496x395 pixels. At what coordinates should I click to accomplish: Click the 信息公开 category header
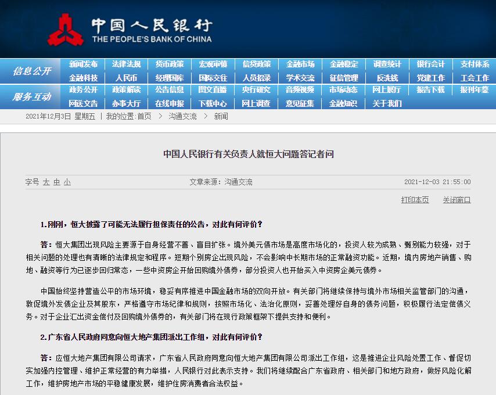pos(31,71)
